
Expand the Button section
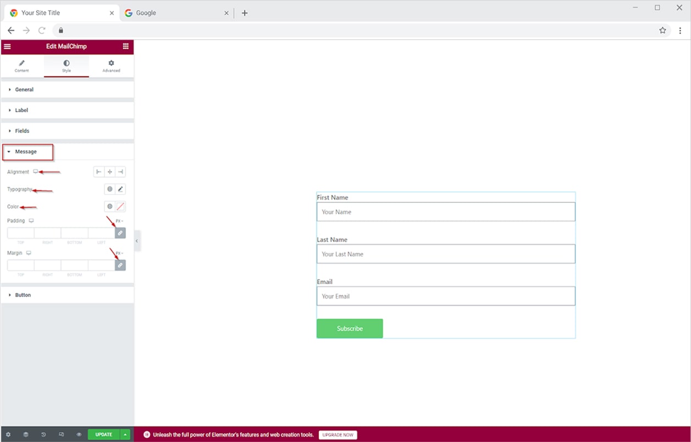(23, 295)
